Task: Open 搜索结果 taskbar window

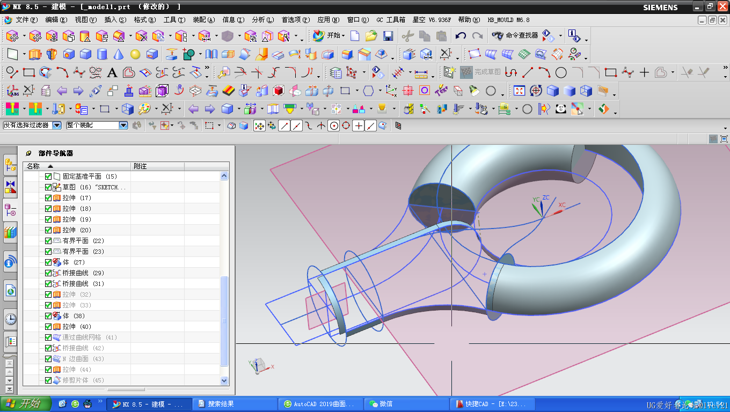Action: click(x=235, y=404)
